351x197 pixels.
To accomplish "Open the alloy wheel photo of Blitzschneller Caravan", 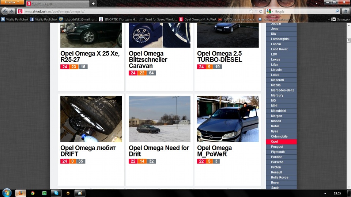I will [159, 35].
